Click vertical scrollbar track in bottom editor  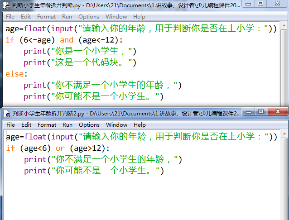click(x=284, y=179)
